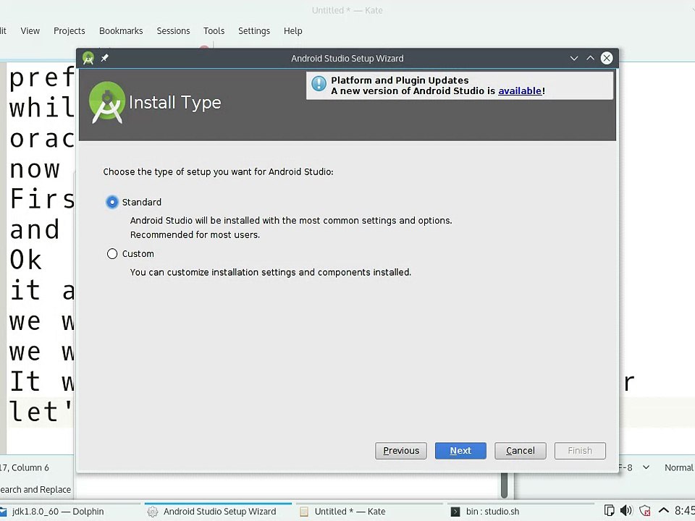Click the Android Studio title bar app icon
695x521 pixels.
[88, 58]
